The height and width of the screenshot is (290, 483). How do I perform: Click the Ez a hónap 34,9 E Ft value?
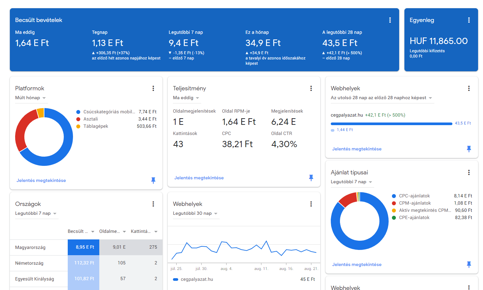[x=263, y=43]
